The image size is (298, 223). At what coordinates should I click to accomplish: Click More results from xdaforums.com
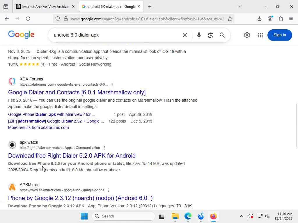[38, 128]
